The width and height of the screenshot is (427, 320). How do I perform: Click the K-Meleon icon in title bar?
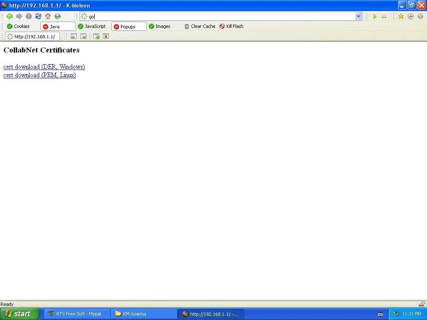pos(4,5)
